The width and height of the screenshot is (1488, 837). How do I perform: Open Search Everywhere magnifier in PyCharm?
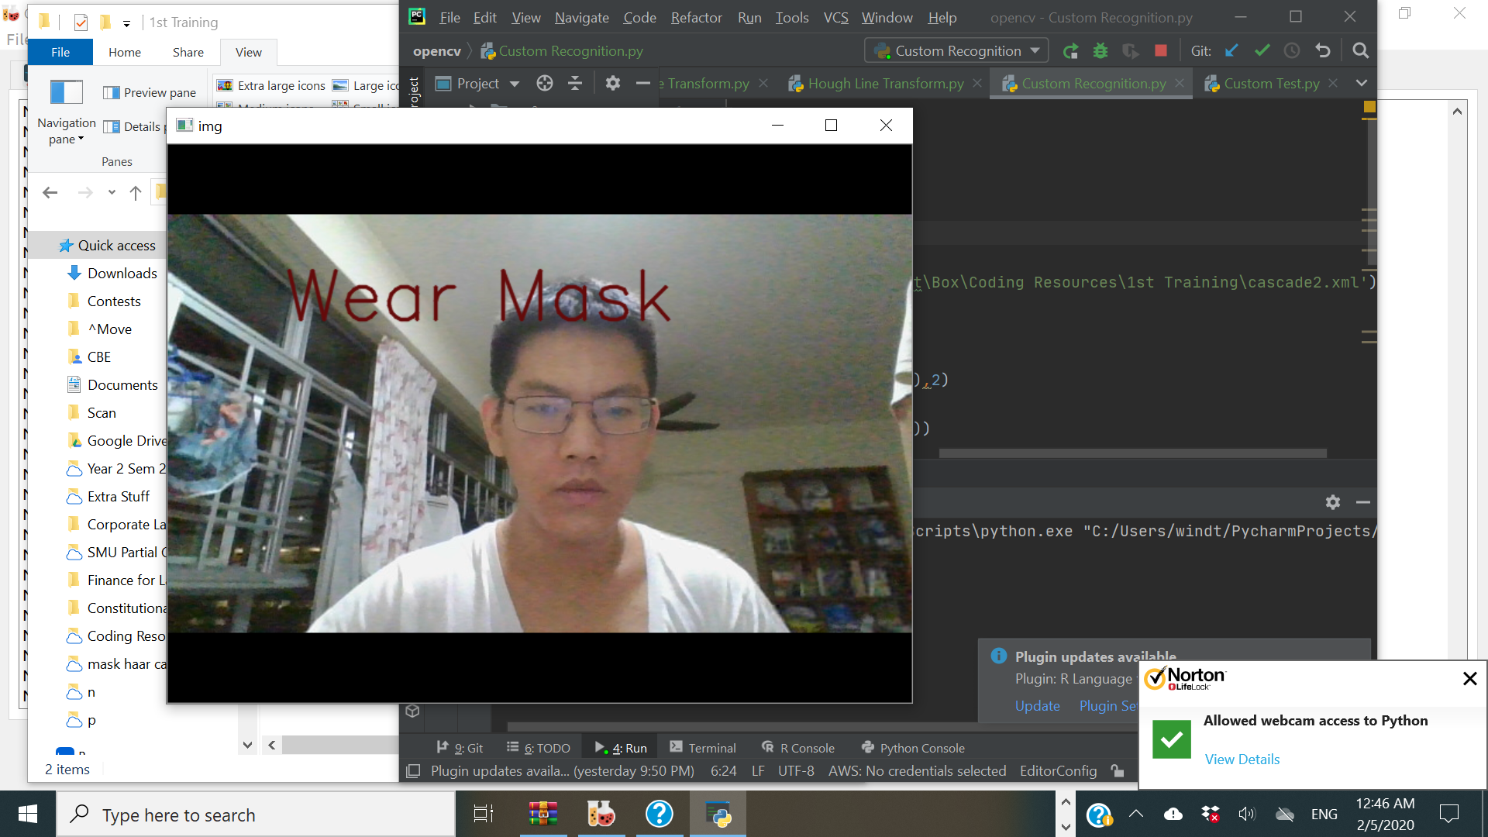coord(1360,51)
